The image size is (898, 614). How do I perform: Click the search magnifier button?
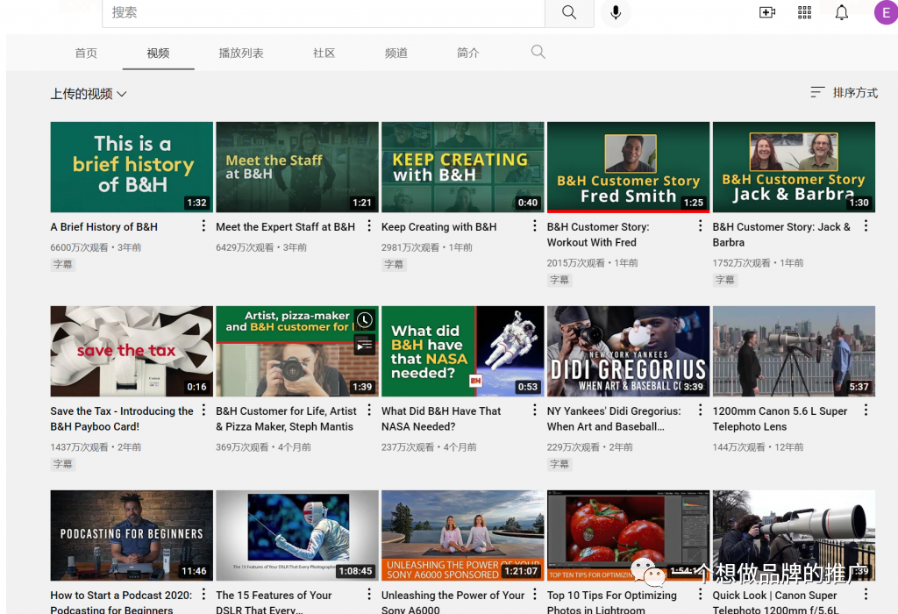[569, 12]
